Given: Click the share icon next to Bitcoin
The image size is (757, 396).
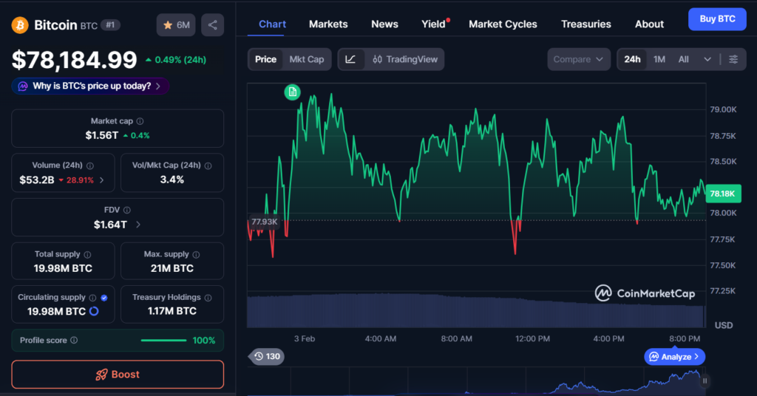Looking at the screenshot, I should coord(213,25).
